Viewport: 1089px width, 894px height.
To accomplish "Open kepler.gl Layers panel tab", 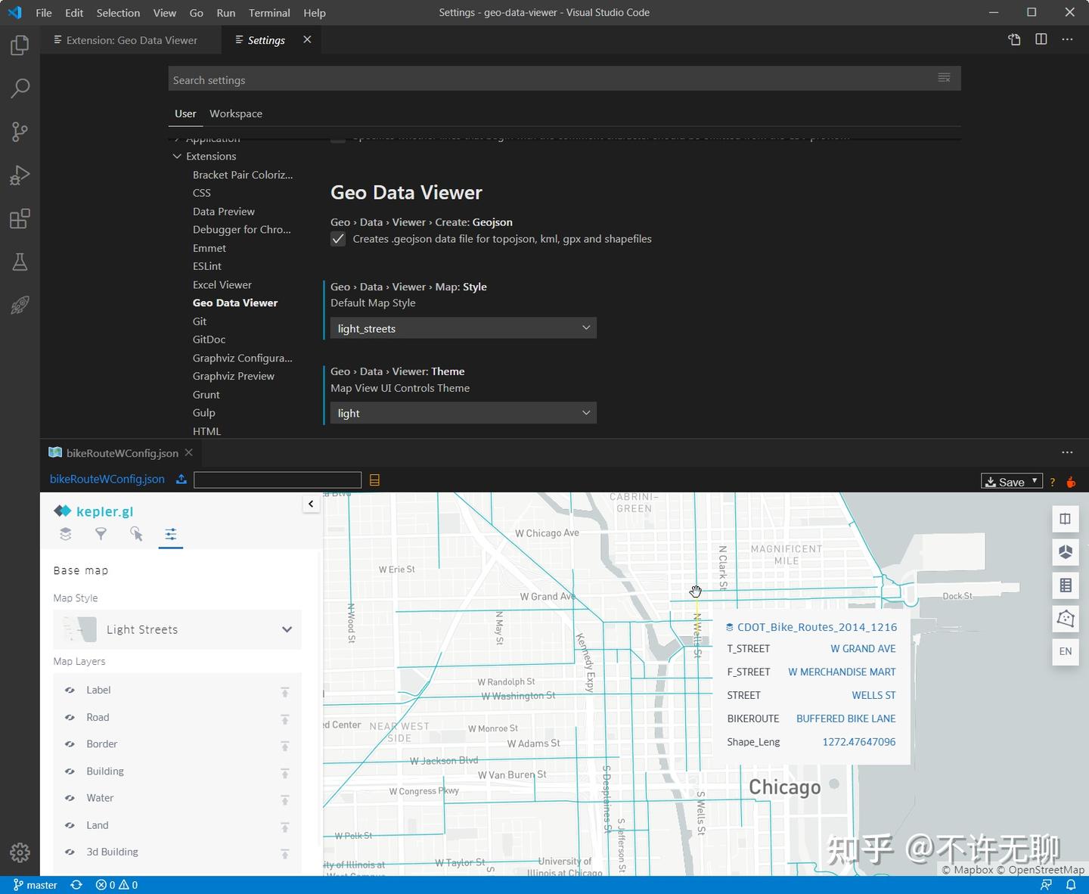I will 66,534.
